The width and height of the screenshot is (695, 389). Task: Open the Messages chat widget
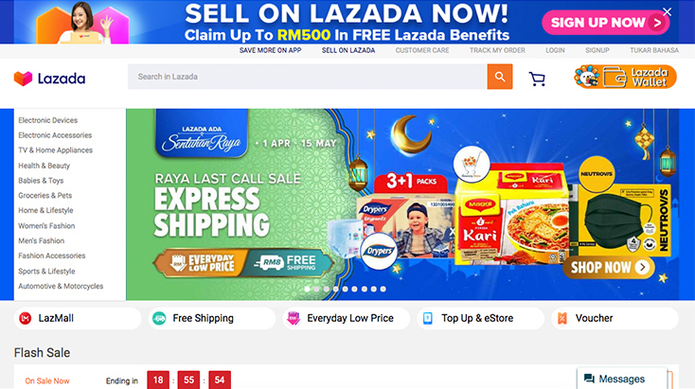[x=622, y=379]
